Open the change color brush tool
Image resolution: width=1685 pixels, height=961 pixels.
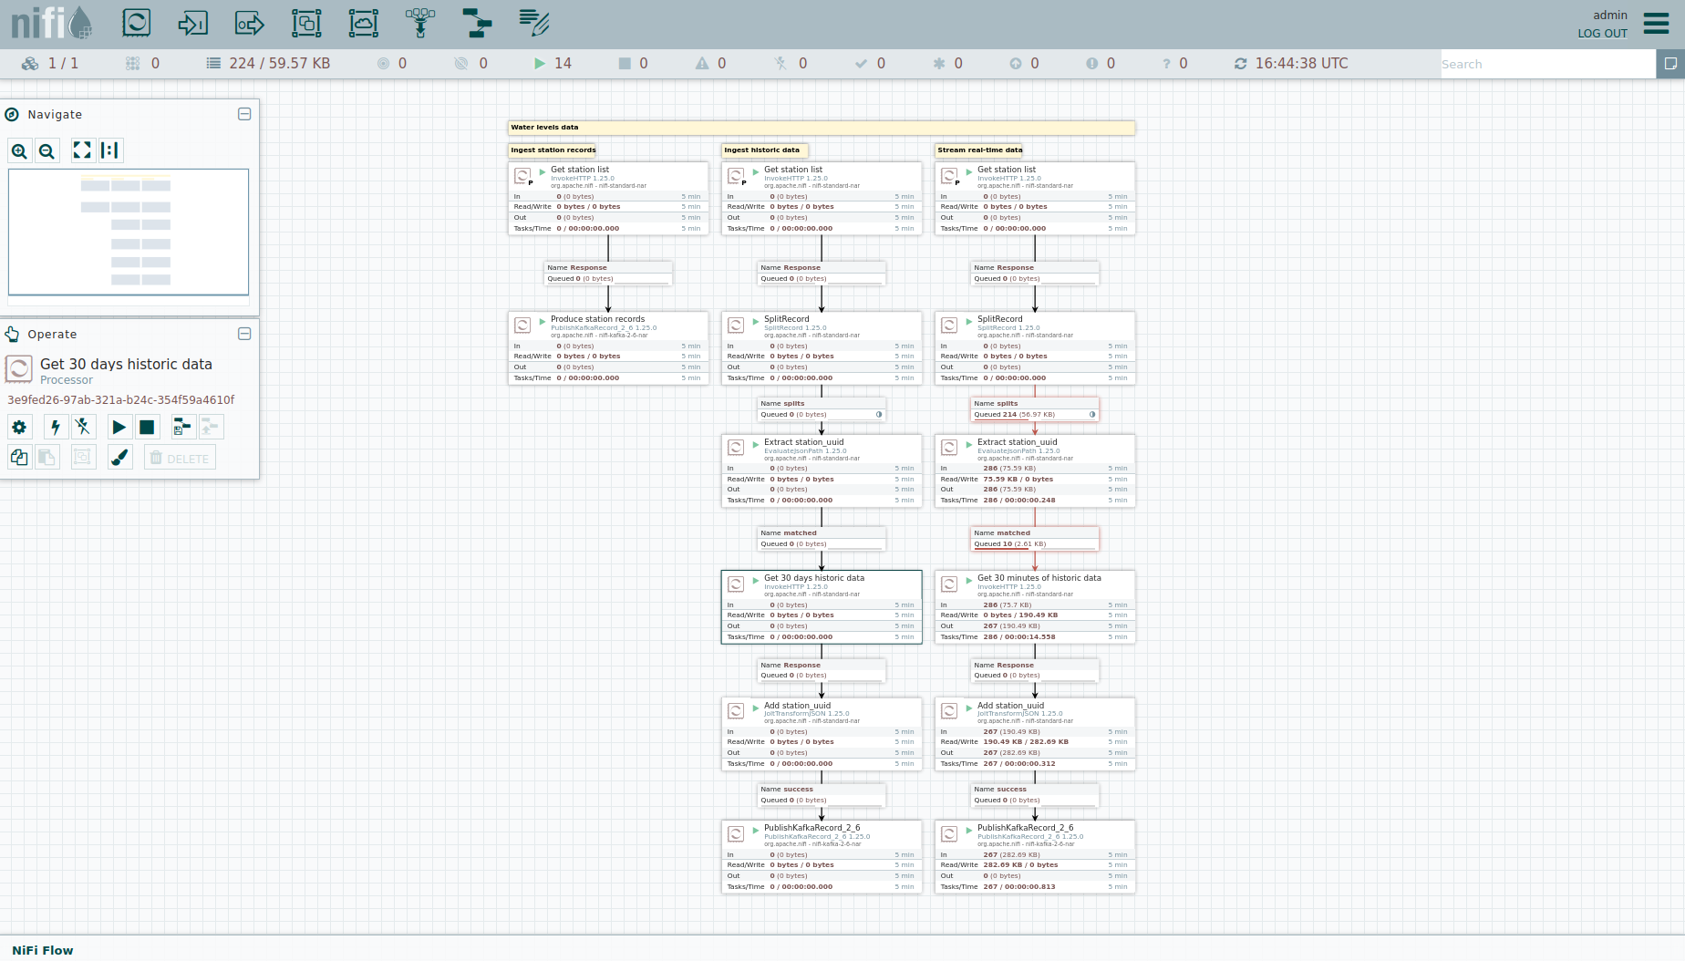(119, 458)
